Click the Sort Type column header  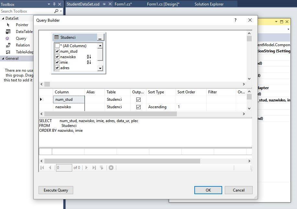tap(161, 92)
